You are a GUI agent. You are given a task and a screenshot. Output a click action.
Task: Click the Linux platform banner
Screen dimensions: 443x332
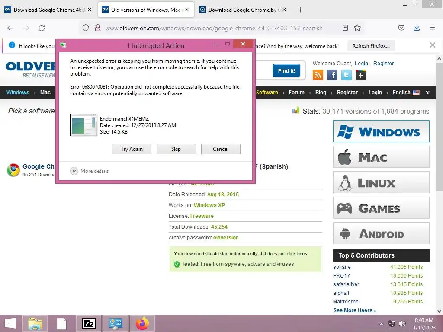point(381,182)
